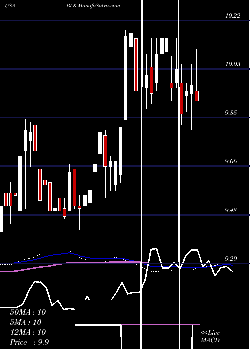Click the 12MA : 10 reading
The width and height of the screenshot is (250, 350).
pos(28,332)
